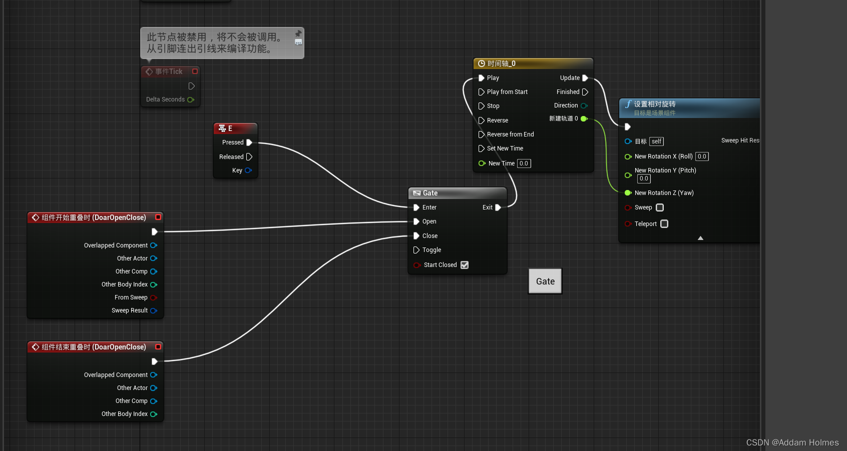The image size is (847, 451).
Task: Click the Gate node Exit pin
Action: click(498, 207)
